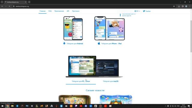Image resolution: width=192 pixels, height=108 pixels.
Task: Open the blue g taskbar app icon
Action: (61, 106)
